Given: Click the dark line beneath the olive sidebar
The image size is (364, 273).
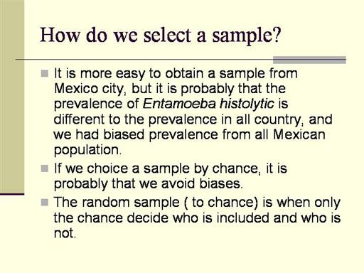Looking at the screenshot, I should tap(12, 194).
